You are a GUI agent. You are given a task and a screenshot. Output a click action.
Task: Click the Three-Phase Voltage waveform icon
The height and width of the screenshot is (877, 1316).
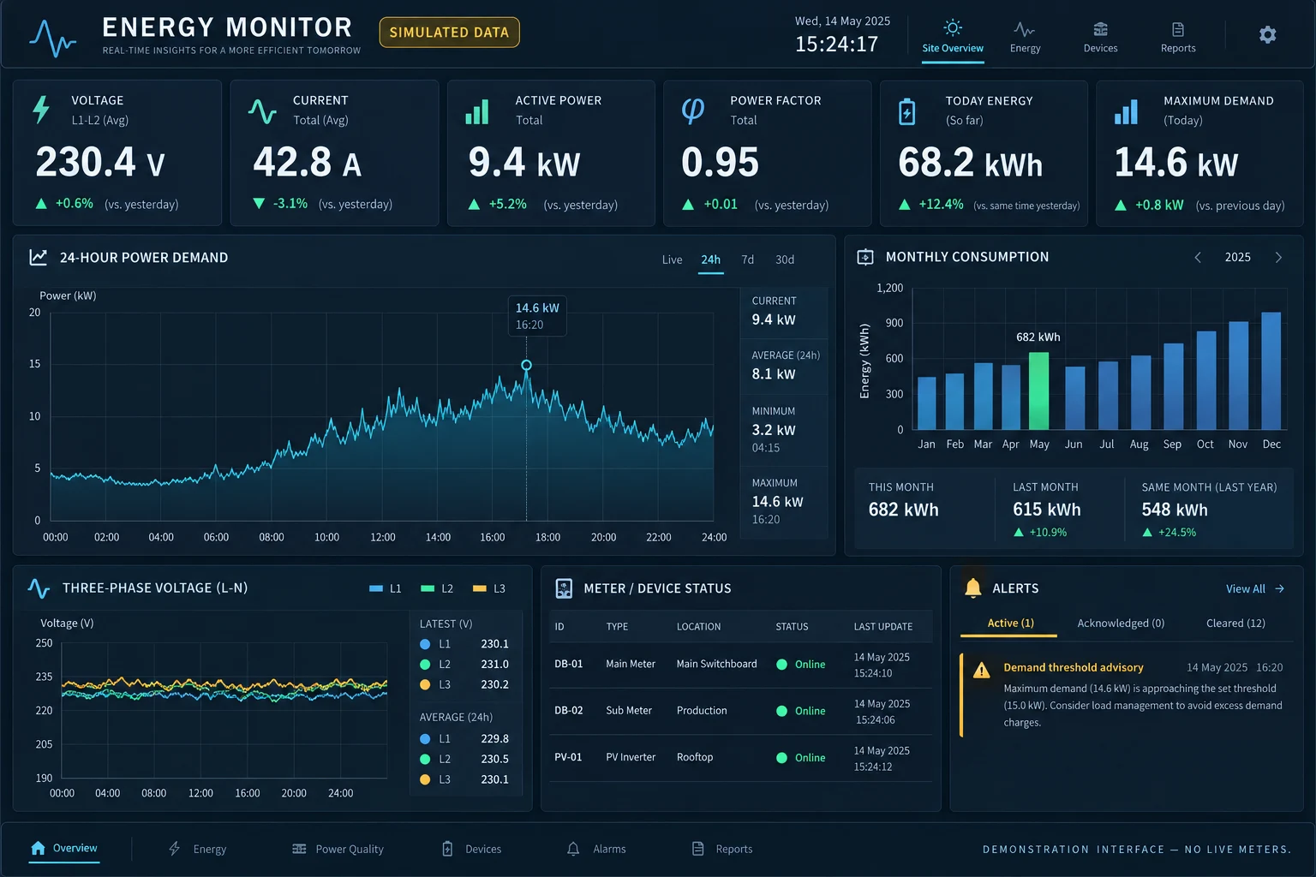click(39, 588)
